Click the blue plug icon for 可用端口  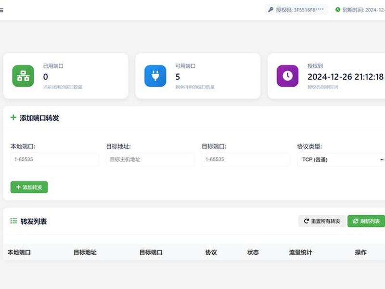click(155, 76)
